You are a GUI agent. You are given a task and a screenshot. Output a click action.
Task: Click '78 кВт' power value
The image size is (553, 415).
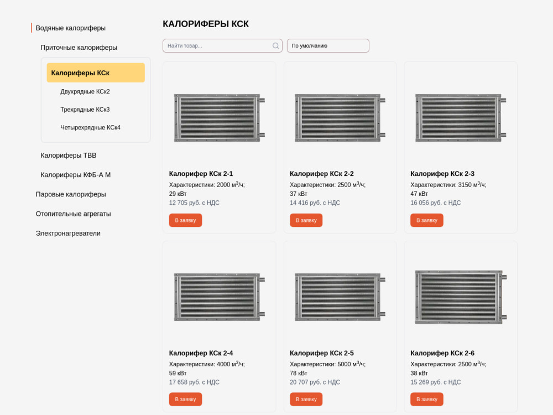coord(299,373)
